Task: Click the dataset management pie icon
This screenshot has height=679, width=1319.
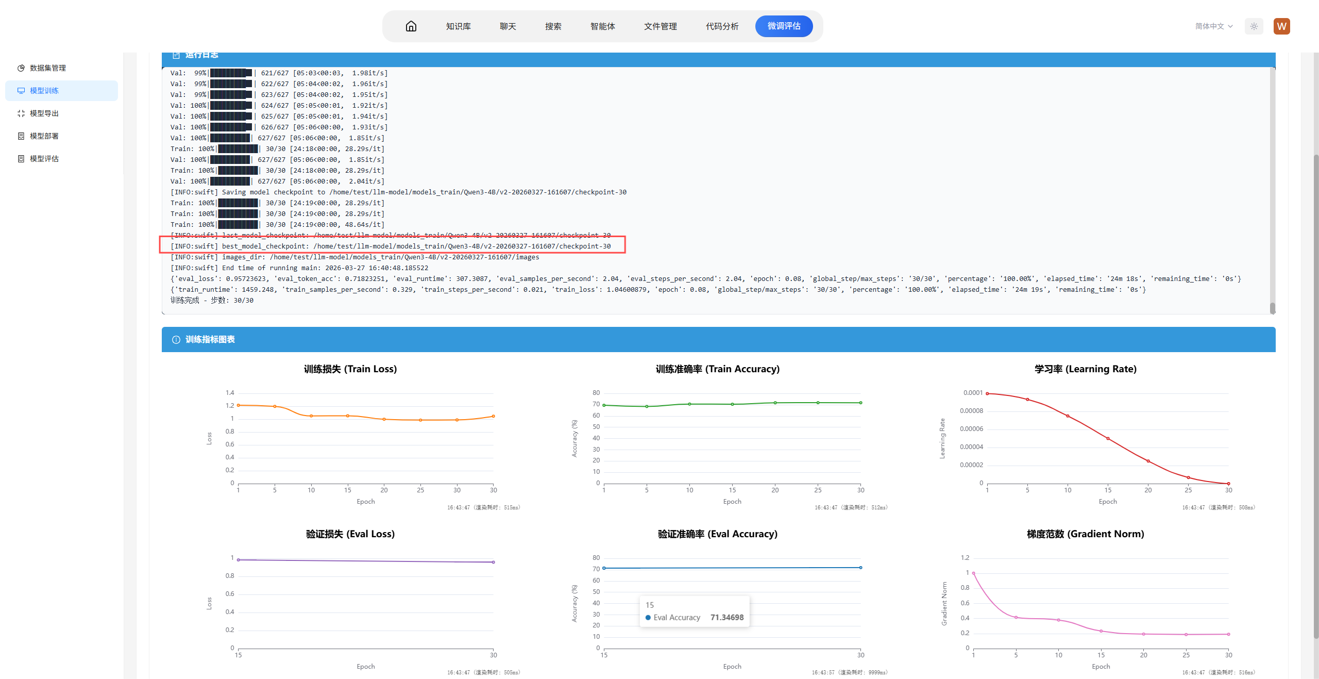Action: pyautogui.click(x=21, y=68)
